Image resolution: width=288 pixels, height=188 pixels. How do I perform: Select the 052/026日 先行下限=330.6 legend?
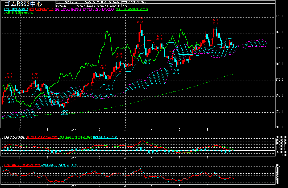(98, 9)
